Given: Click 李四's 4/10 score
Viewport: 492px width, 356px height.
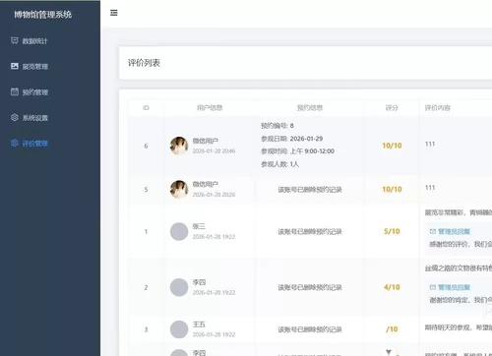Looking at the screenshot, I should coord(392,287).
